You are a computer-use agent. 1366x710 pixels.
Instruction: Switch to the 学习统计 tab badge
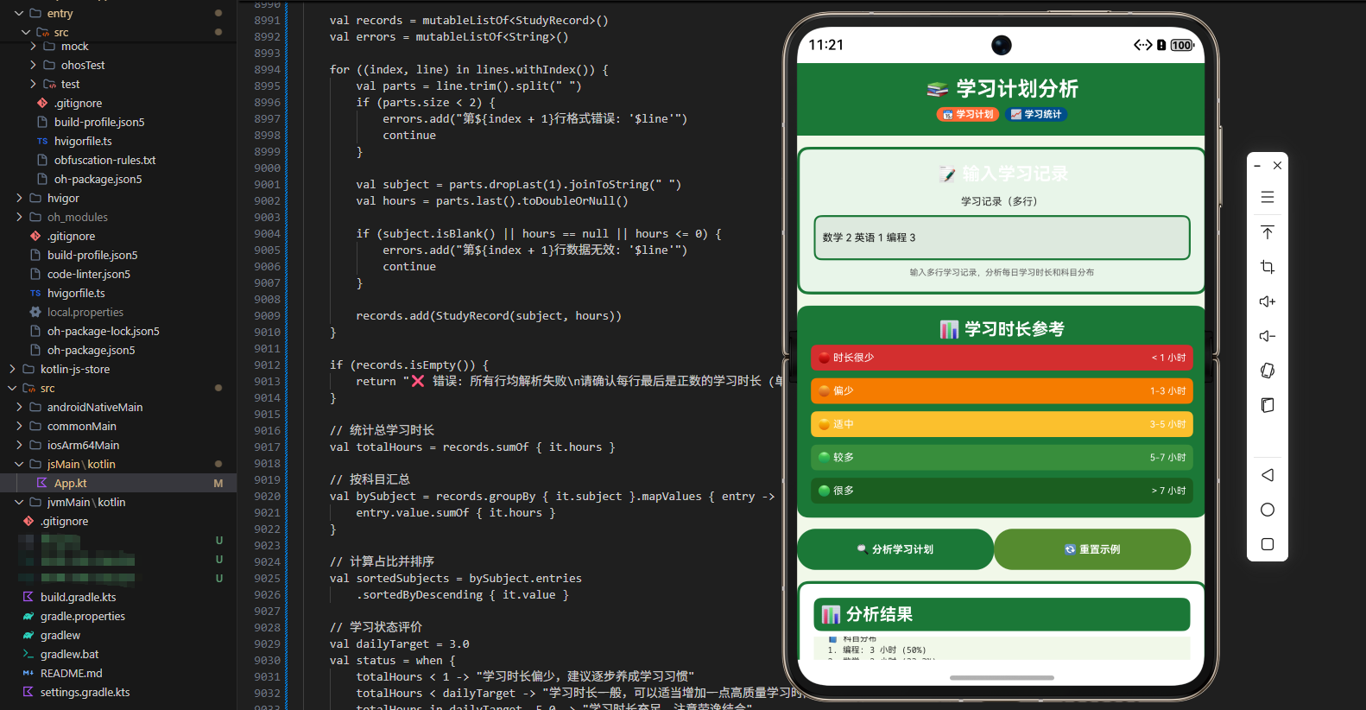[x=1036, y=114]
